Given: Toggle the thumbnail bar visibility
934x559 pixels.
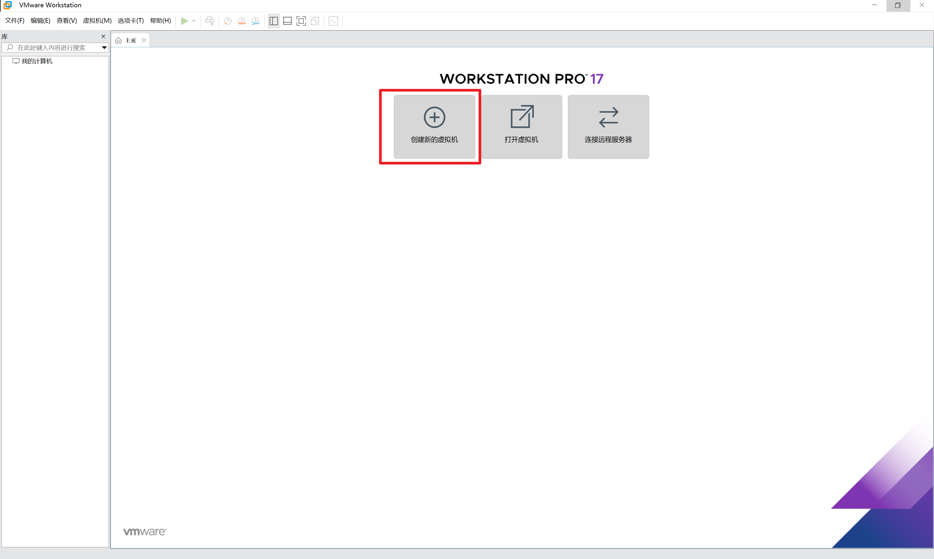Looking at the screenshot, I should [287, 21].
